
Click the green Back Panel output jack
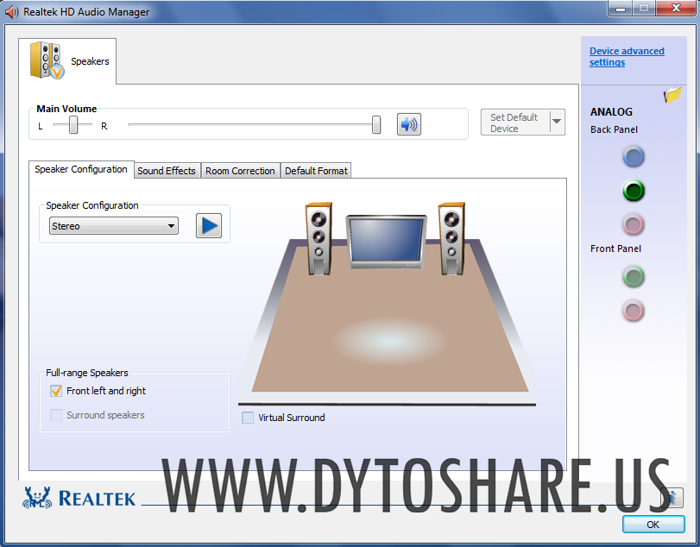point(633,191)
